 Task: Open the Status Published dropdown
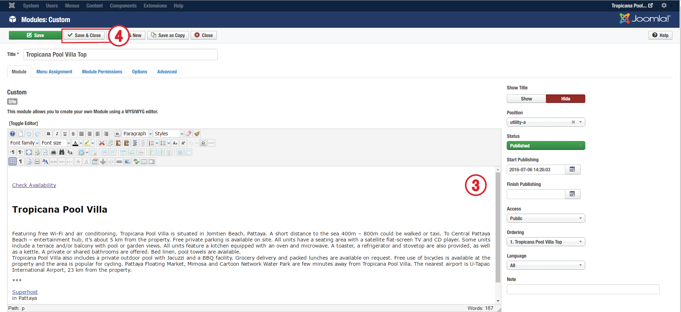pos(546,146)
